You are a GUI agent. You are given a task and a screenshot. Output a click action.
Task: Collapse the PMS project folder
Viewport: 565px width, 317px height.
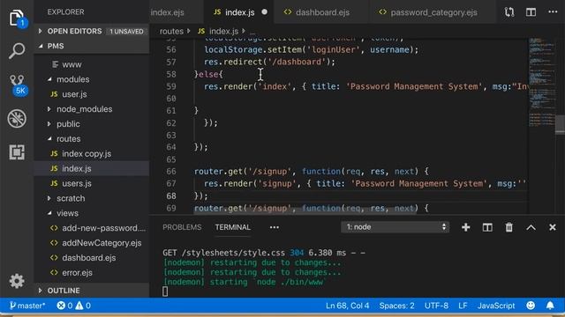[92, 46]
